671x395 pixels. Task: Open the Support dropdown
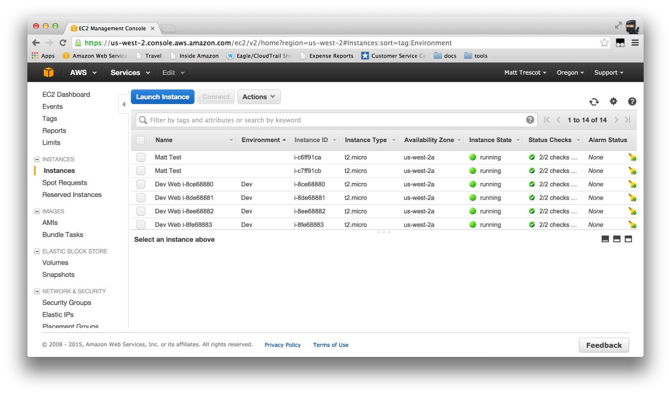(x=608, y=73)
